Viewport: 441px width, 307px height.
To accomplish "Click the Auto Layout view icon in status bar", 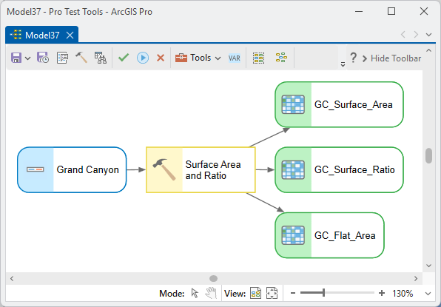I will tap(256, 293).
